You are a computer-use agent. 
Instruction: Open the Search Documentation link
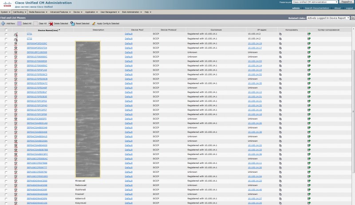[x=317, y=8]
